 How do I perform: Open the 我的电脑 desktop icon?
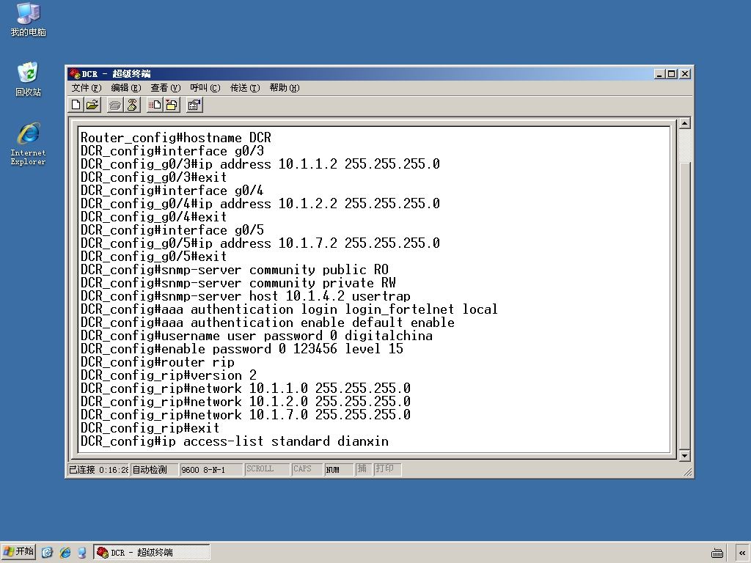coord(29,20)
